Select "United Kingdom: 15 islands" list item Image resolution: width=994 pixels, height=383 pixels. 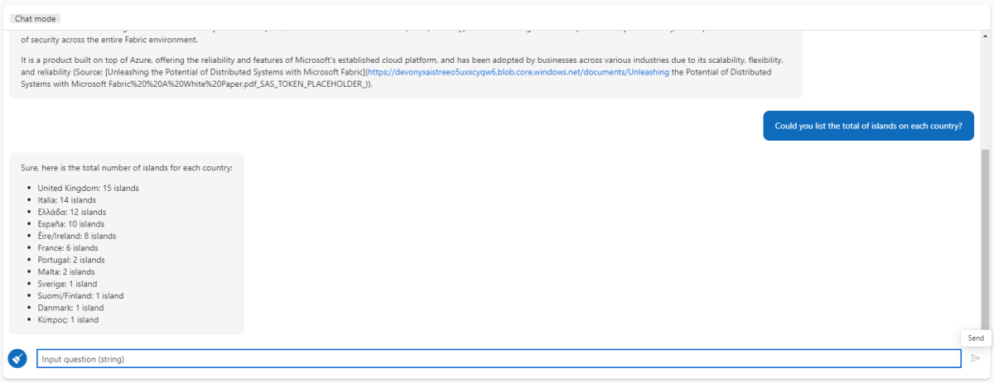click(x=88, y=188)
